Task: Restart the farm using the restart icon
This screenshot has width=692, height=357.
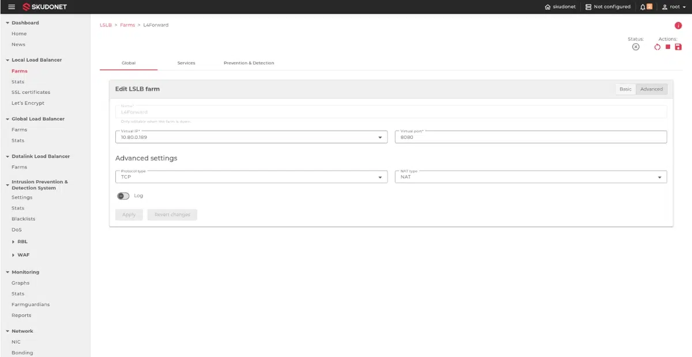Action: coord(657,47)
